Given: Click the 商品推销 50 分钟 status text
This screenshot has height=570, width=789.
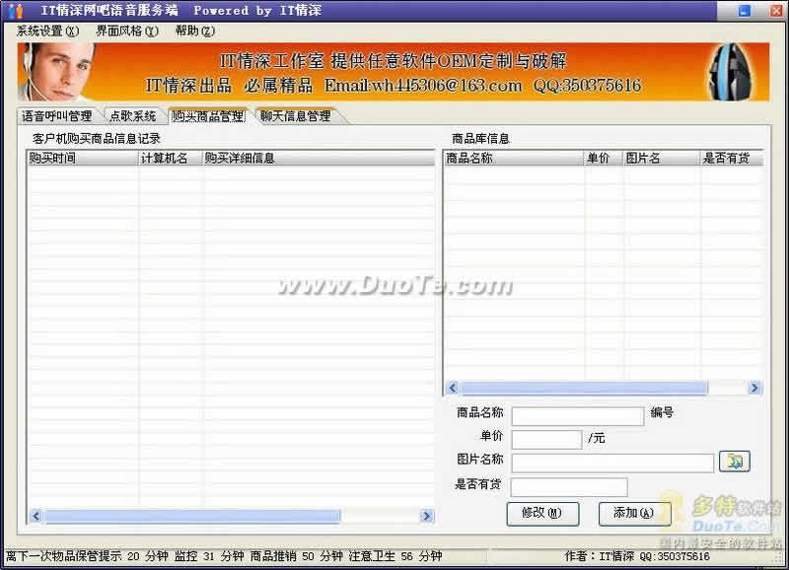Looking at the screenshot, I should click(x=297, y=556).
